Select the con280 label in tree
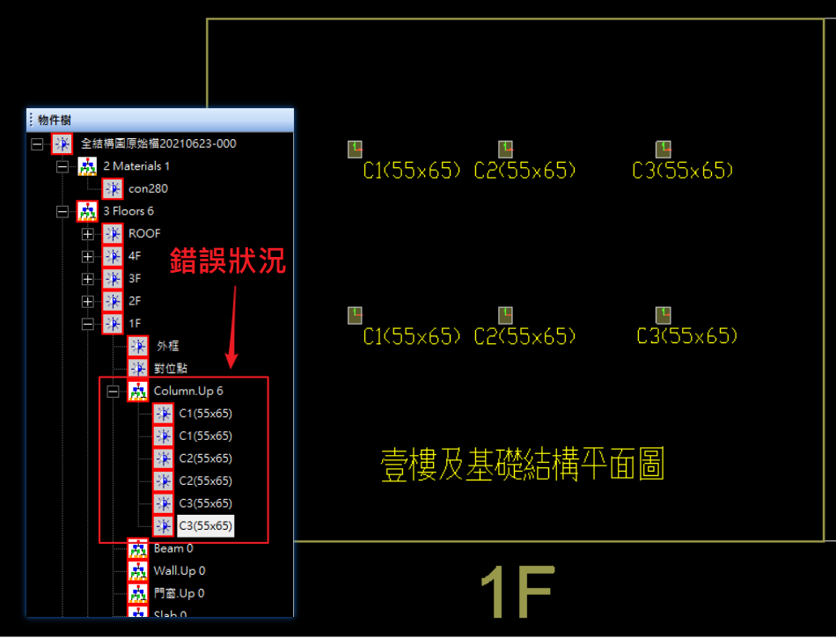Screen dimensions: 836x638 [x=148, y=188]
